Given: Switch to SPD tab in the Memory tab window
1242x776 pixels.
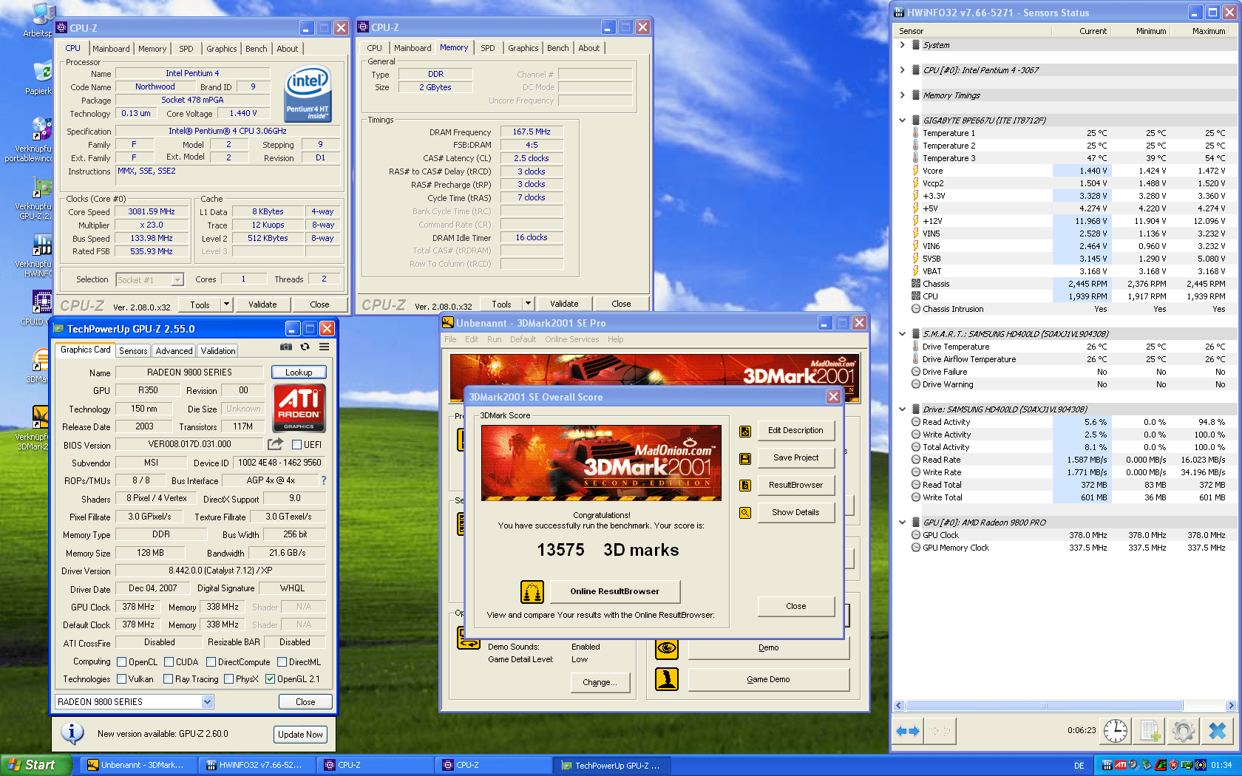Looking at the screenshot, I should pos(488,48).
